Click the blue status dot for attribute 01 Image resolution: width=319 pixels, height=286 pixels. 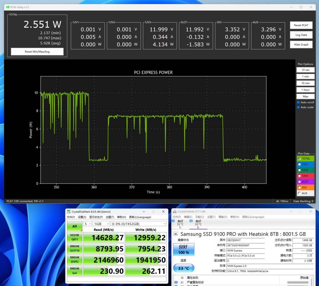tap(176, 282)
